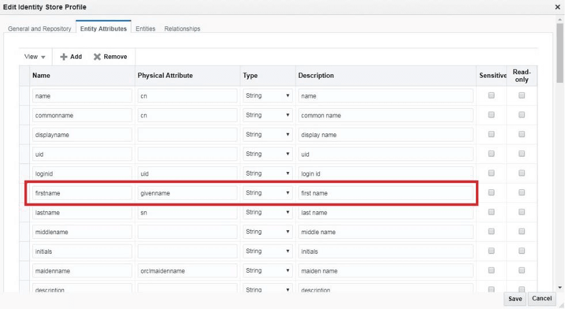Open Type dropdown for lastname row

[x=267, y=213]
